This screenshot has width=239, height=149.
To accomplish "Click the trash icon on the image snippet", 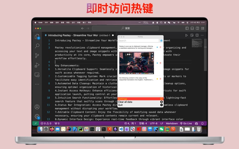I will coord(160,63).
